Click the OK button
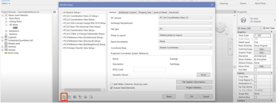 [x=192, y=97]
